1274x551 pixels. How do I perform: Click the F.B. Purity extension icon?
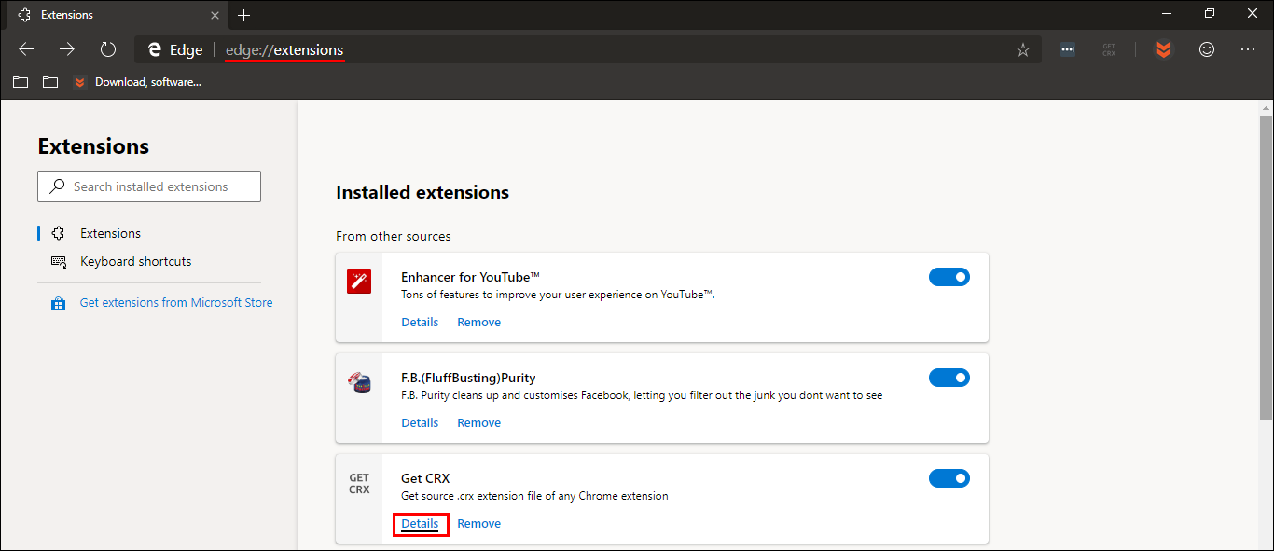coord(359,381)
